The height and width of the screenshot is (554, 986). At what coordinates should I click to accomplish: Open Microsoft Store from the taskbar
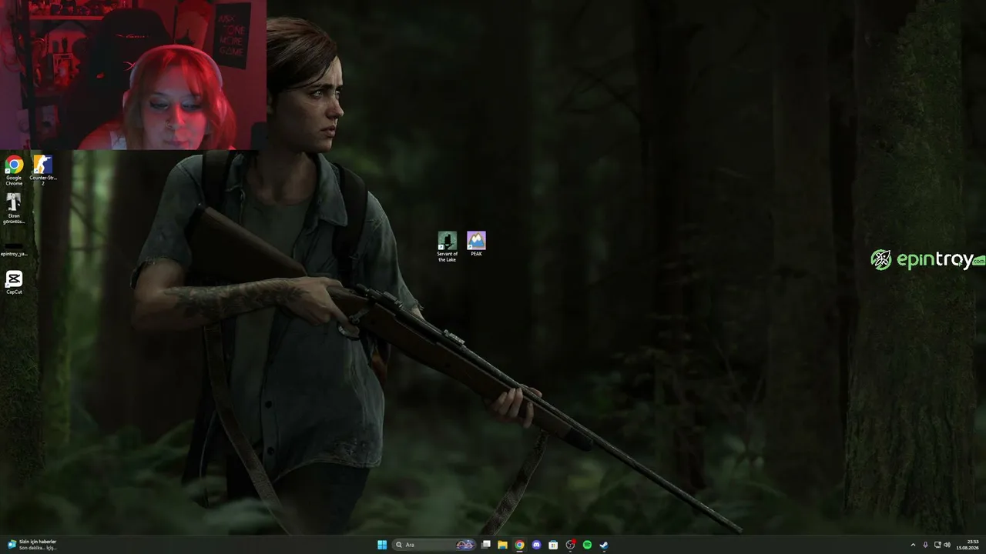[x=553, y=545]
